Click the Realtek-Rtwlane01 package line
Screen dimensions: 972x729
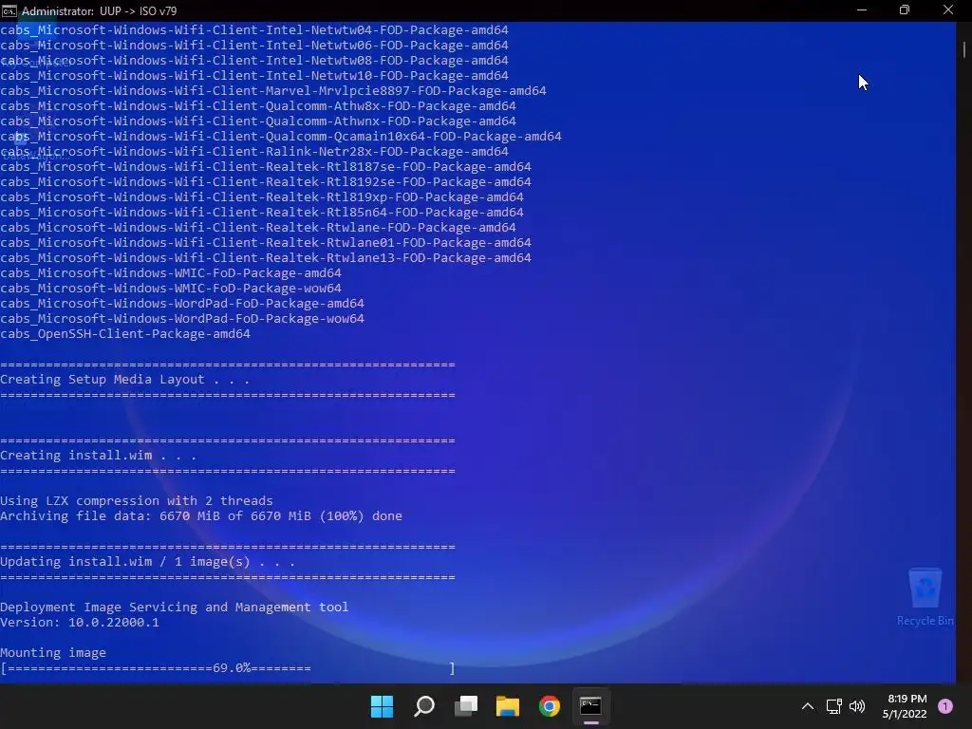click(266, 243)
